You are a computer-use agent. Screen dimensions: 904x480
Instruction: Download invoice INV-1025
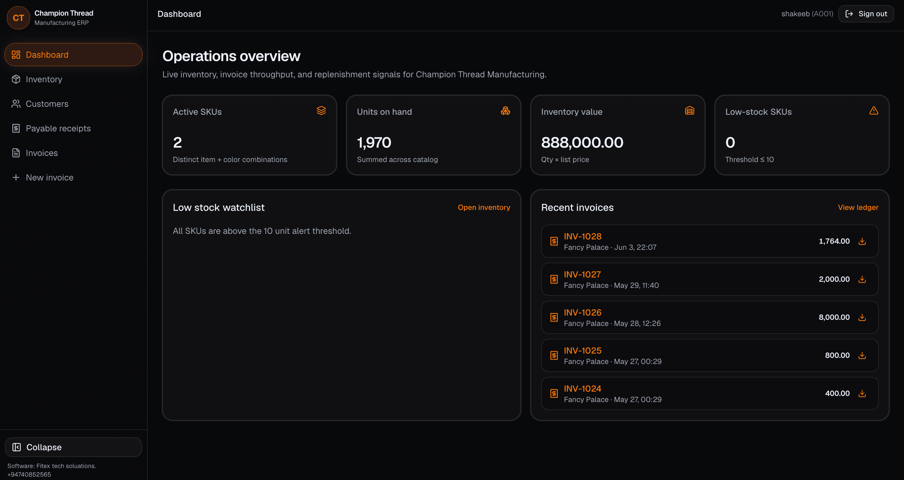(x=862, y=355)
